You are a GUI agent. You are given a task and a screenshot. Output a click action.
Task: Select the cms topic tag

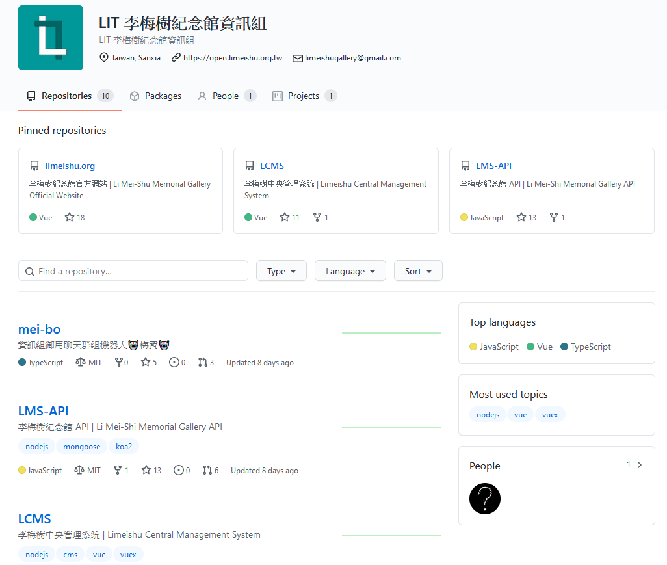[70, 555]
